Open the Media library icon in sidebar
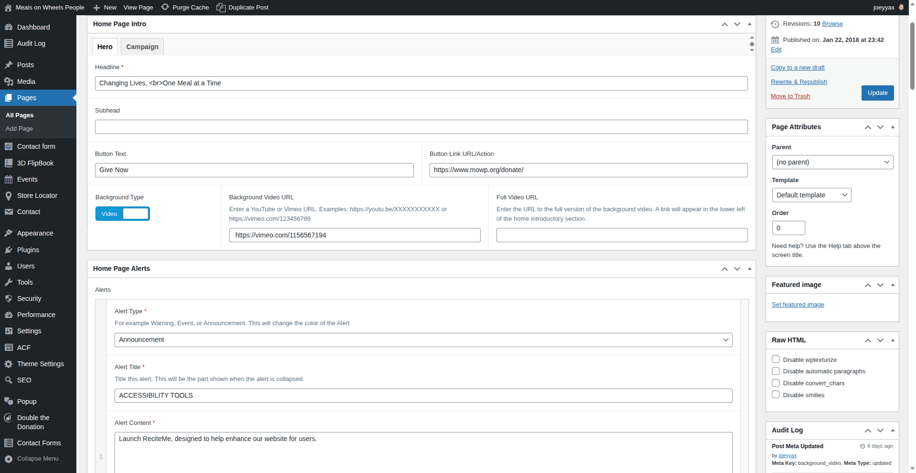Image resolution: width=916 pixels, height=473 pixels. [9, 81]
